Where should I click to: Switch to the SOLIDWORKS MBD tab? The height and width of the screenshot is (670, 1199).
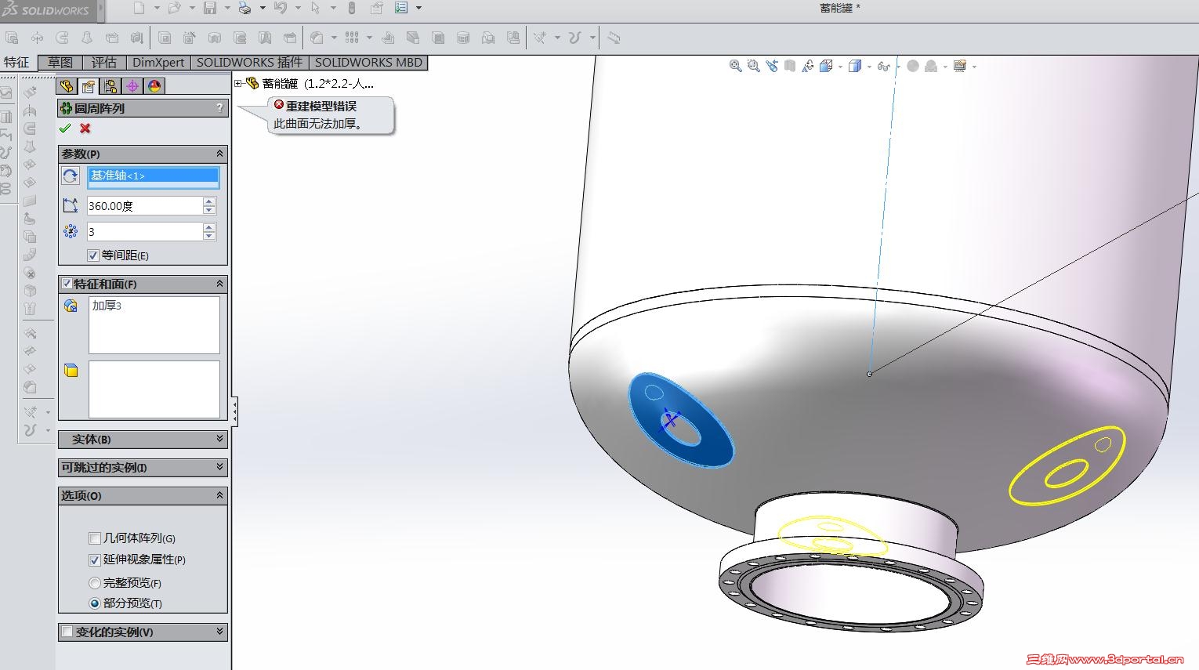tap(368, 63)
